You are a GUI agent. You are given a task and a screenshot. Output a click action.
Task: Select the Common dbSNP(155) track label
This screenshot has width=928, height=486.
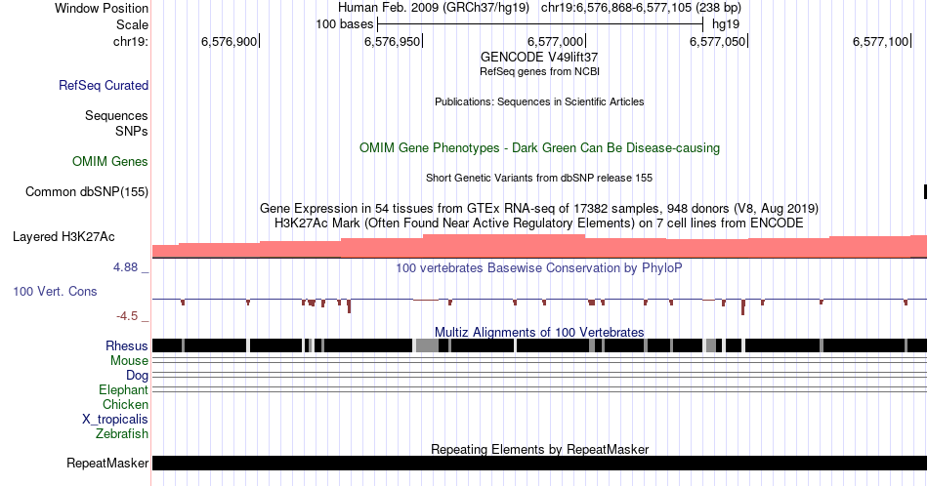click(x=86, y=191)
